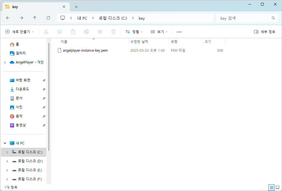
Task: Sort by 크기 column header
Action: (214, 42)
